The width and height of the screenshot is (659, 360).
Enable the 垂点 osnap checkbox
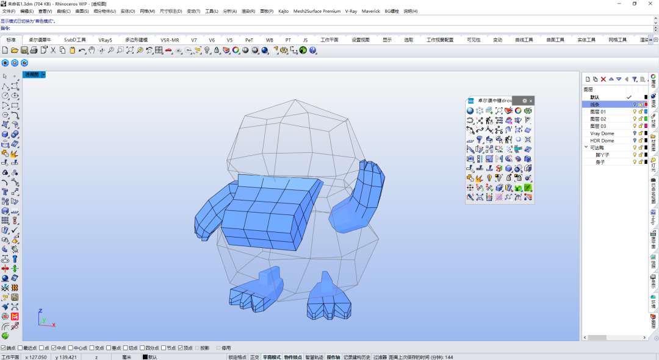pos(109,348)
